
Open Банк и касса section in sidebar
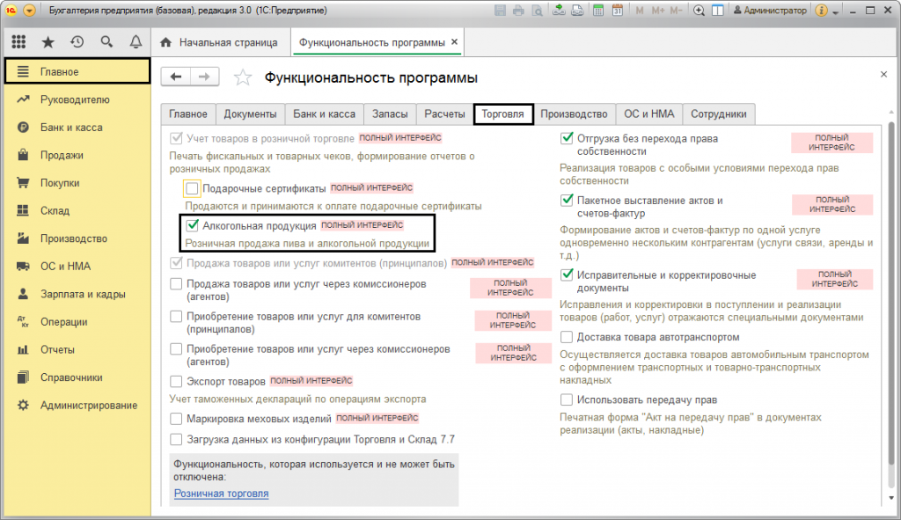[70, 128]
